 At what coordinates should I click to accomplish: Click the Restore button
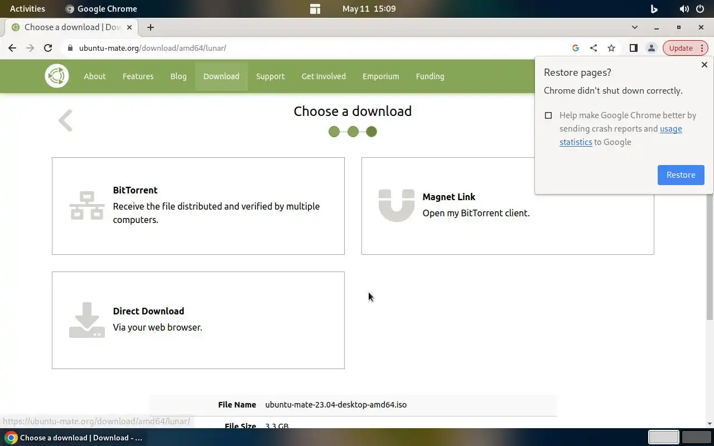click(x=681, y=175)
